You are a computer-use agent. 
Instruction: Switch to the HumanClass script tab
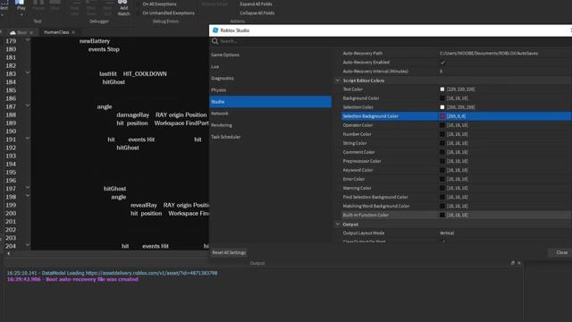tap(56, 32)
